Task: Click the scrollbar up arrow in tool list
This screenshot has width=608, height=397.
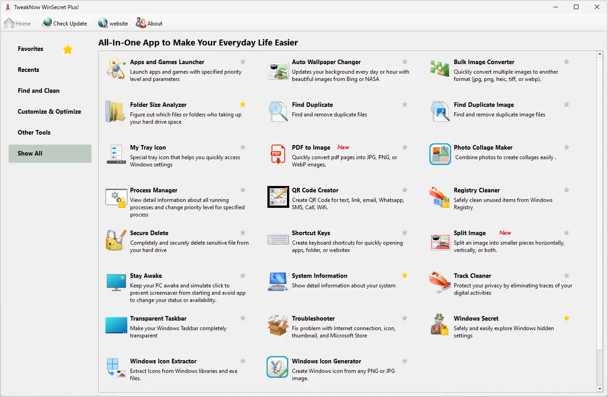Action: point(600,55)
